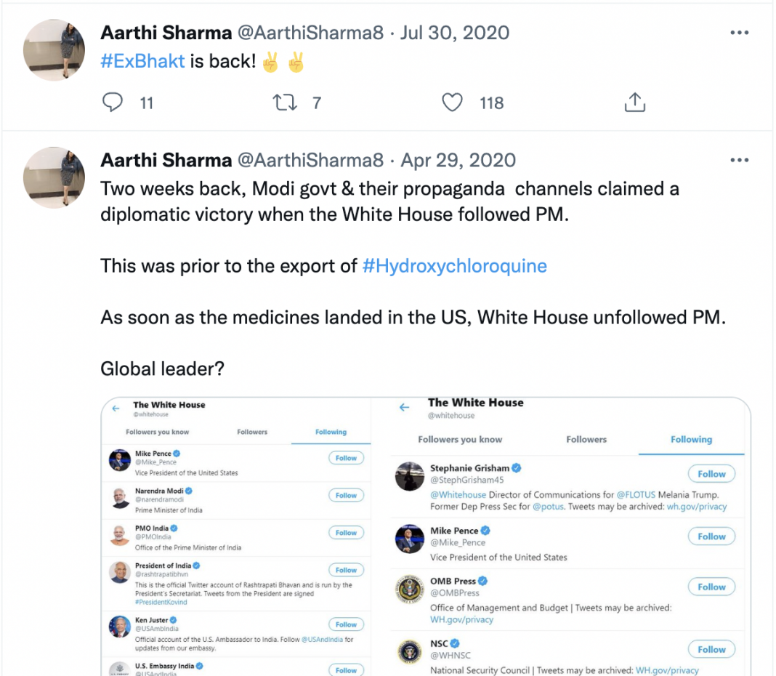The image size is (776, 676).
Task: Follow Stephanie Grisham in the right screenshot
Action: coord(711,474)
